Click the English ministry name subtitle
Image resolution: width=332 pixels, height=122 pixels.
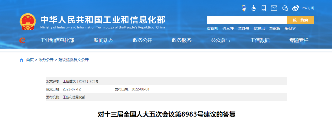[x=102, y=27]
